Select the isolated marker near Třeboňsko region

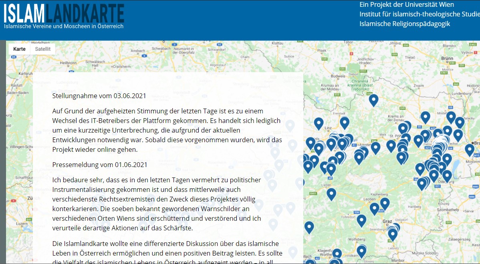(373, 99)
